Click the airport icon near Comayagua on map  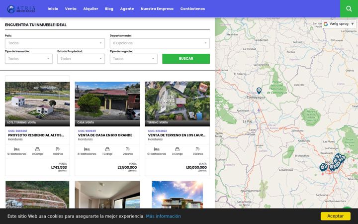coord(259,111)
